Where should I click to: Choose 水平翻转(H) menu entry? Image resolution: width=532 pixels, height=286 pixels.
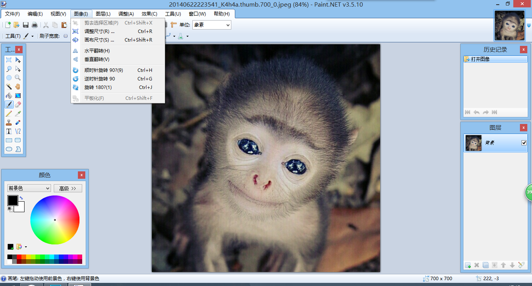tap(118, 51)
